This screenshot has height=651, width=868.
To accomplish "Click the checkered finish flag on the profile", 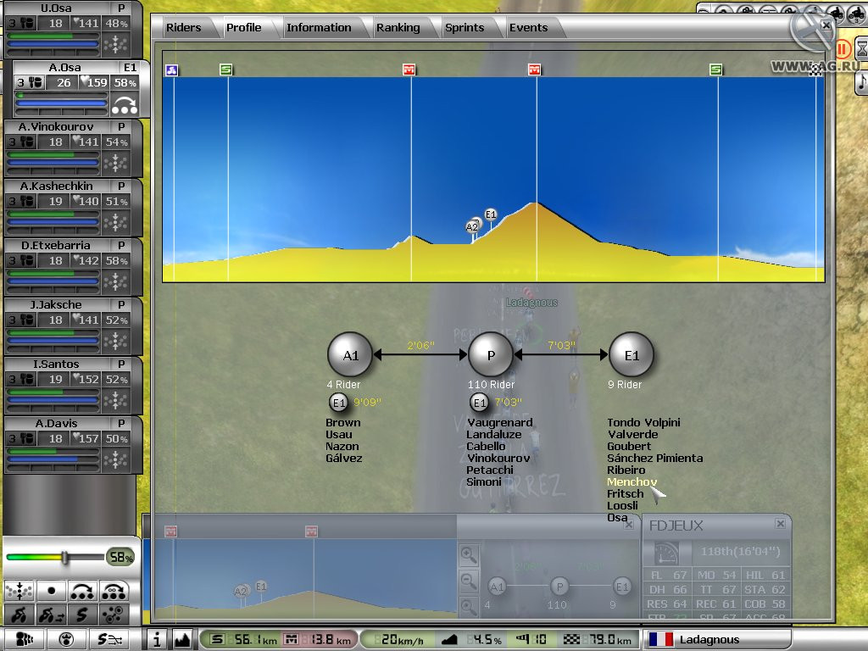I will pos(815,70).
